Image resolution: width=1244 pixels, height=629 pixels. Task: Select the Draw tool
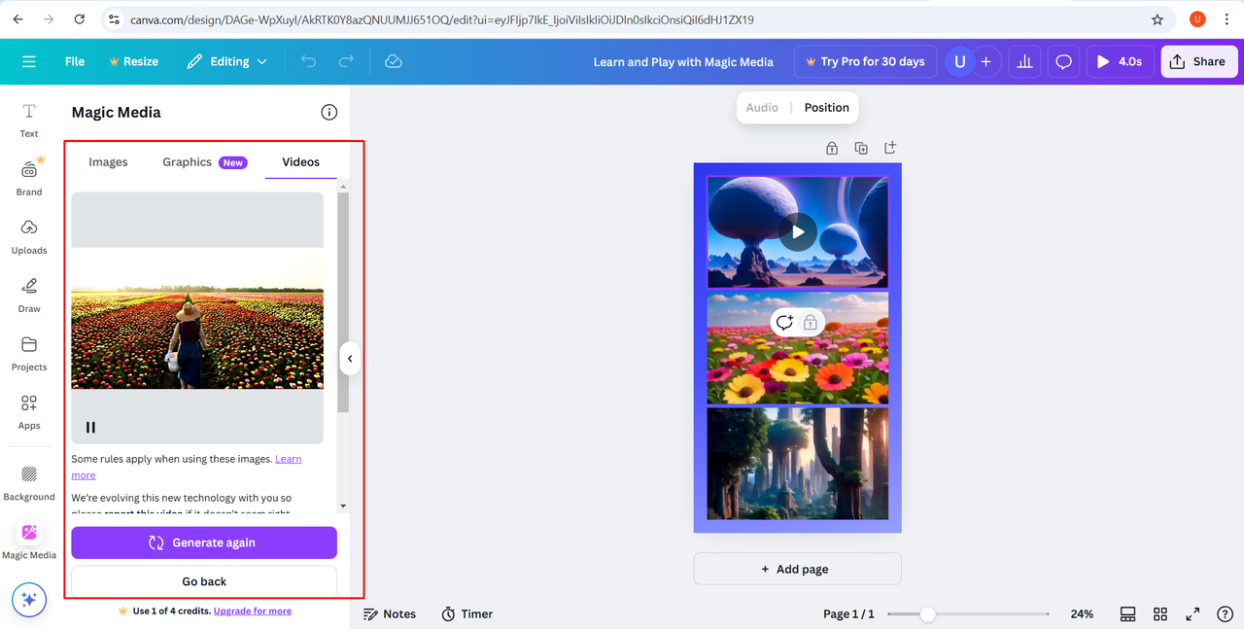coord(29,294)
